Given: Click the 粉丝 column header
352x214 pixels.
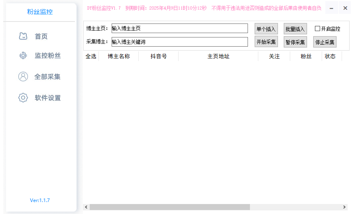Looking at the screenshot, I should point(306,57).
